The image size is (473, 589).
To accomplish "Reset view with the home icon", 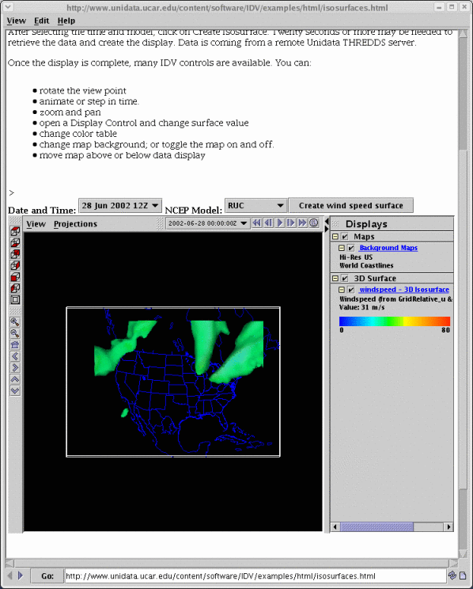I will pyautogui.click(x=15, y=345).
